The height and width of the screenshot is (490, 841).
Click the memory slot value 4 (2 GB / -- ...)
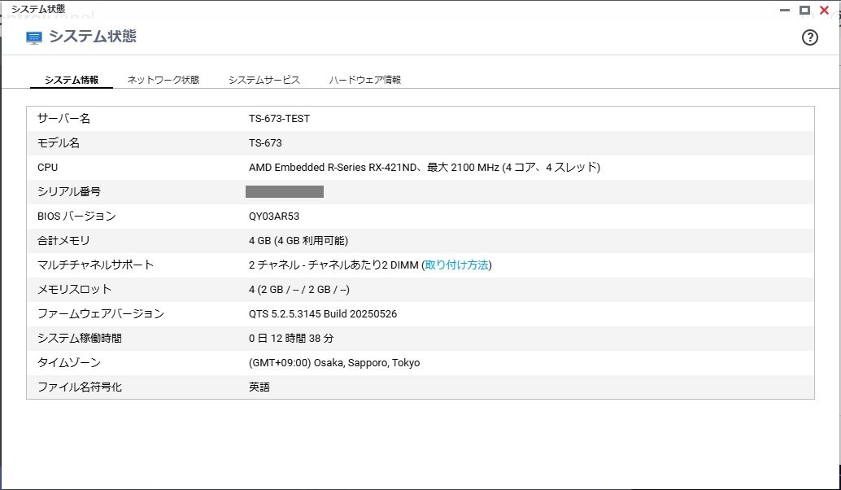(298, 290)
